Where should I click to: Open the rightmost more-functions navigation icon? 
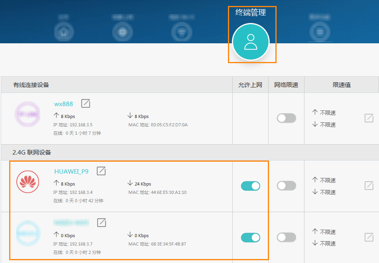(320, 31)
